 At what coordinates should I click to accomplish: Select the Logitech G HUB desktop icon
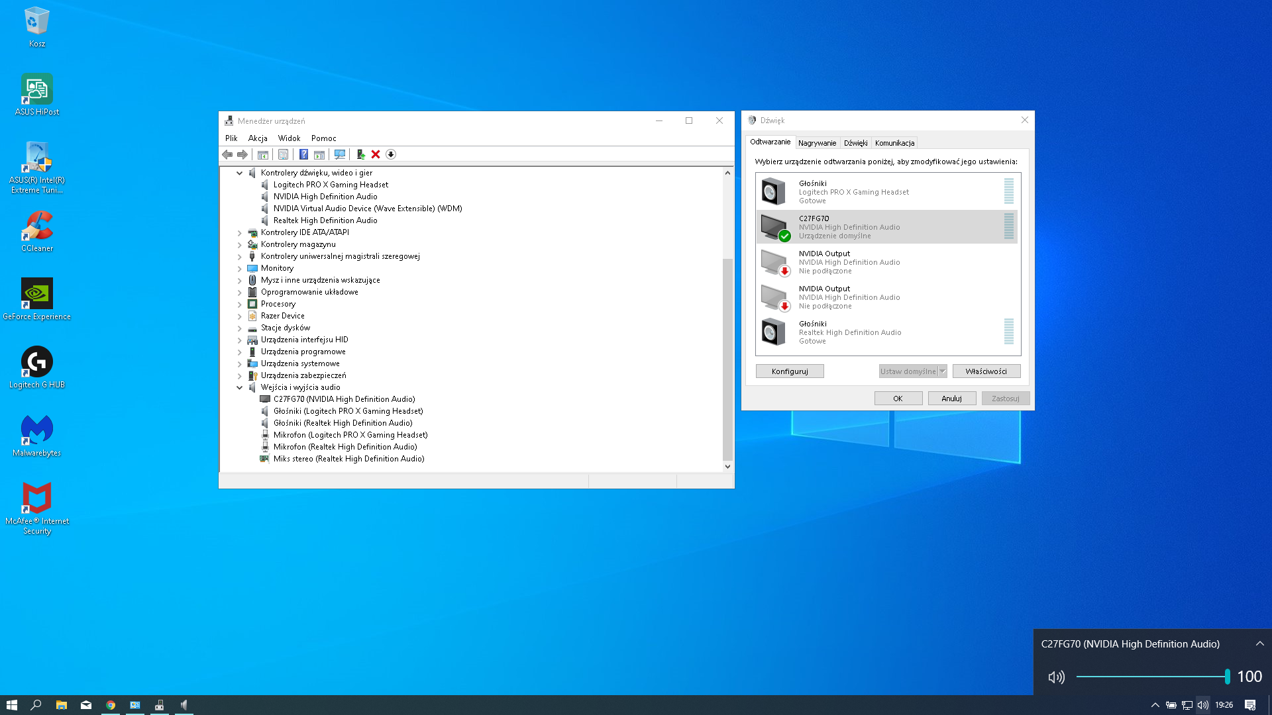tap(37, 367)
